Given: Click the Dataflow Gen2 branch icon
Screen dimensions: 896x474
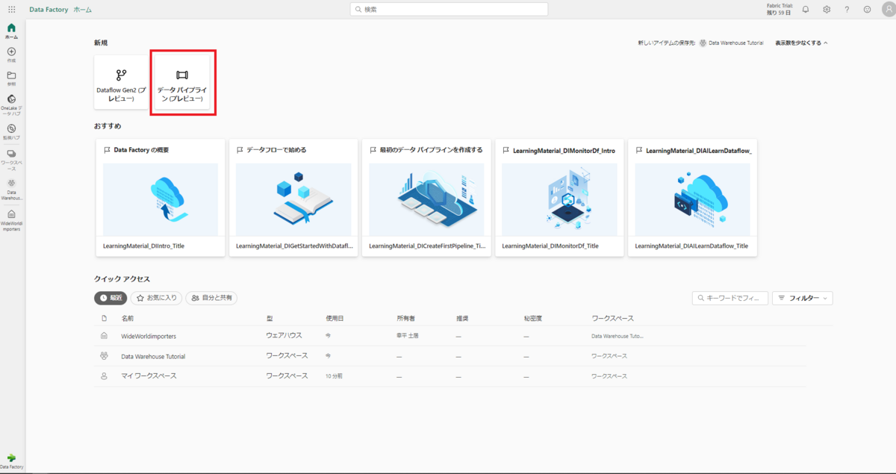Looking at the screenshot, I should click(x=121, y=75).
